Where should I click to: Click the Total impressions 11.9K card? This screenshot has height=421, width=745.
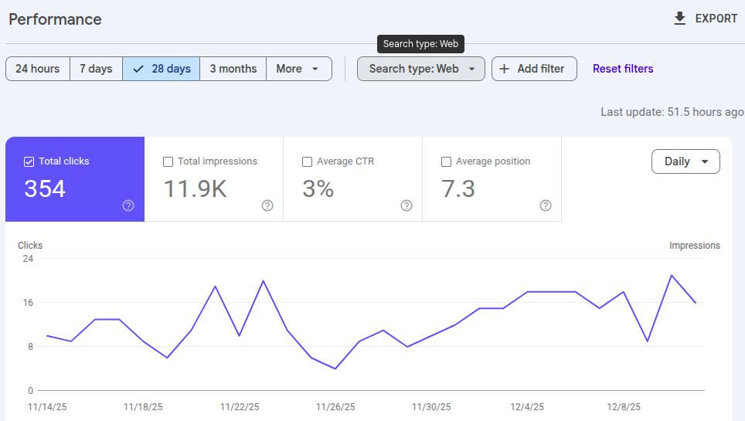214,179
